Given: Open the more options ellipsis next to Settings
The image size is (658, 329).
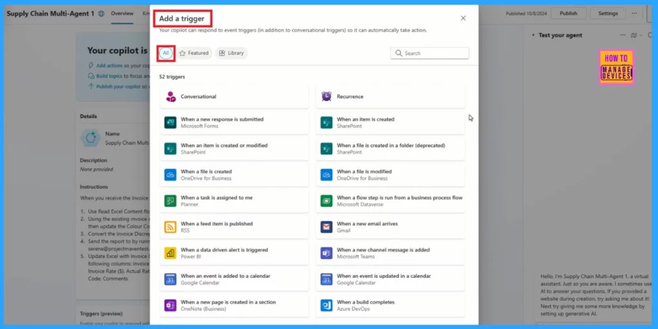Looking at the screenshot, I should click(x=634, y=13).
